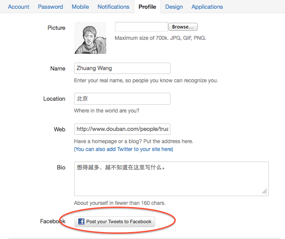The height and width of the screenshot is (239, 285).
Task: Click the Name field label
Action: [x=58, y=68]
